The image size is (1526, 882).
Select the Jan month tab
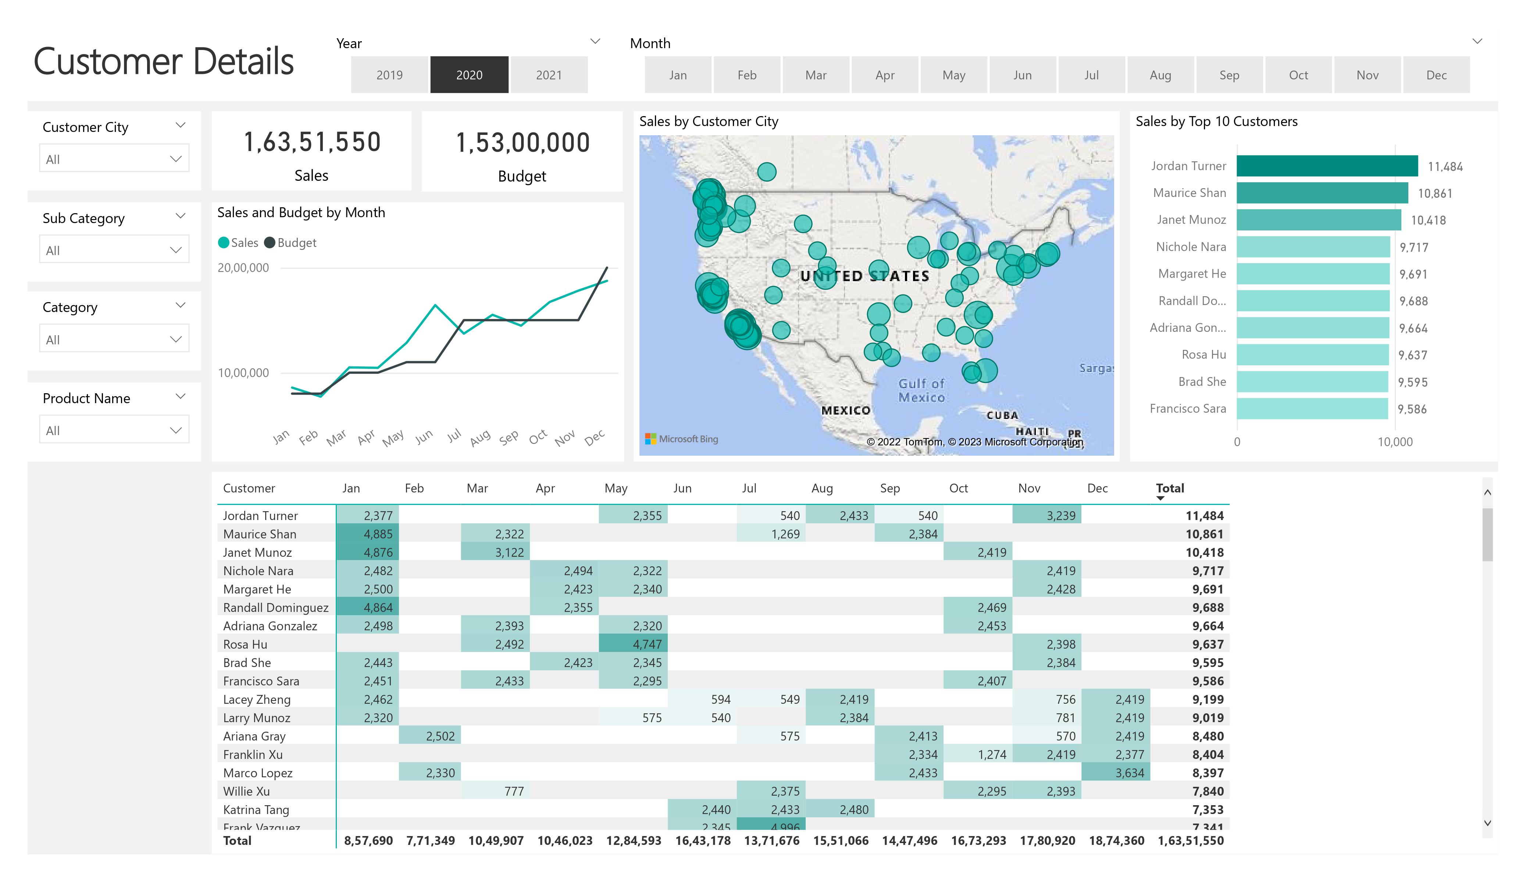pyautogui.click(x=678, y=75)
